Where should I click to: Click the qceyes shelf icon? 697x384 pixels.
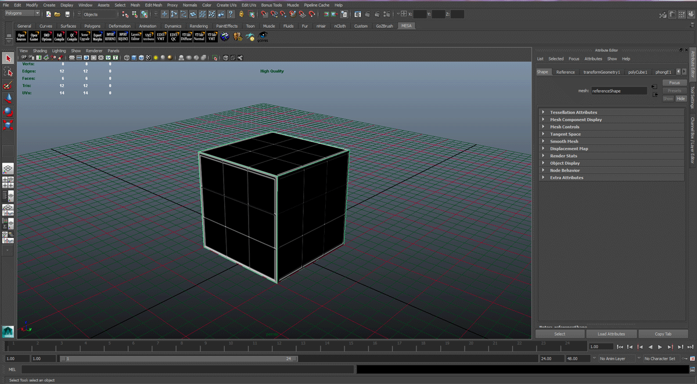point(263,37)
